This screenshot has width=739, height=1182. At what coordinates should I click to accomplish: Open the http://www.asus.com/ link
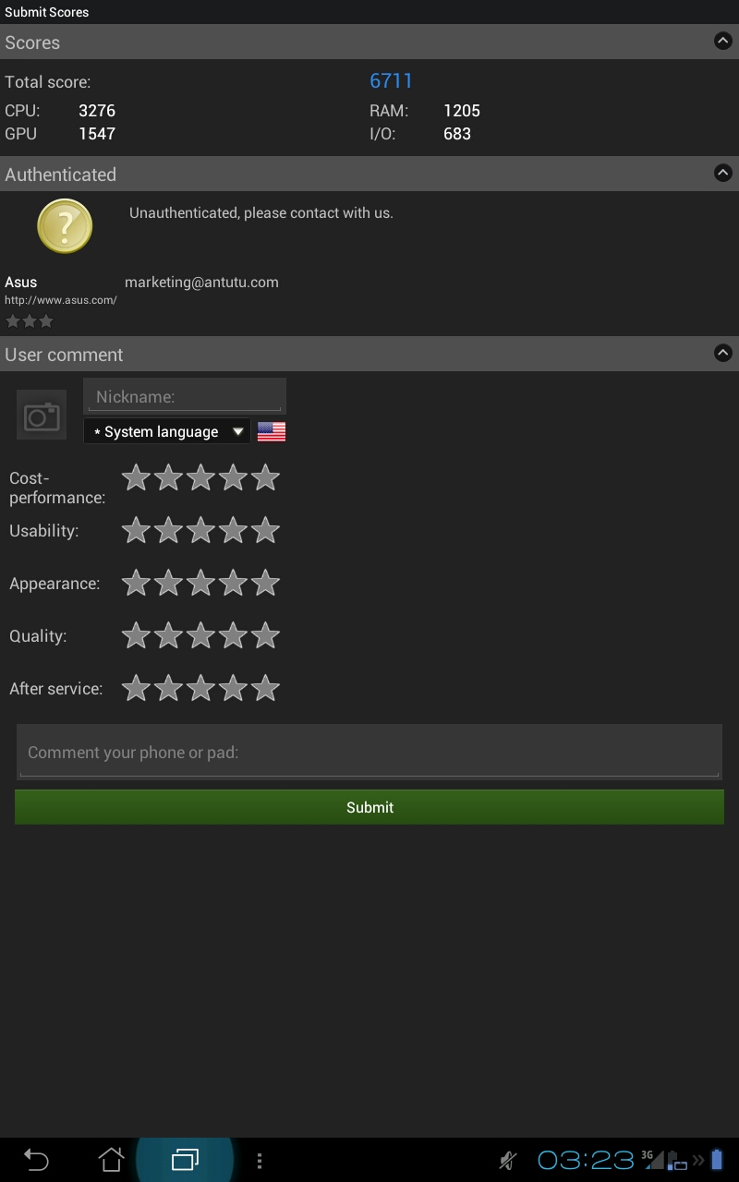point(61,300)
